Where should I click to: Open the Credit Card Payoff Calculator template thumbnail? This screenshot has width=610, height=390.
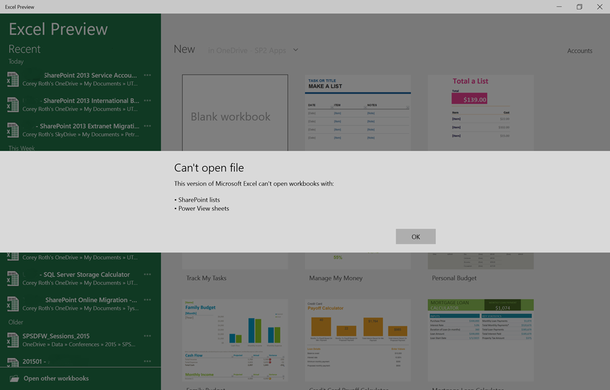point(358,340)
